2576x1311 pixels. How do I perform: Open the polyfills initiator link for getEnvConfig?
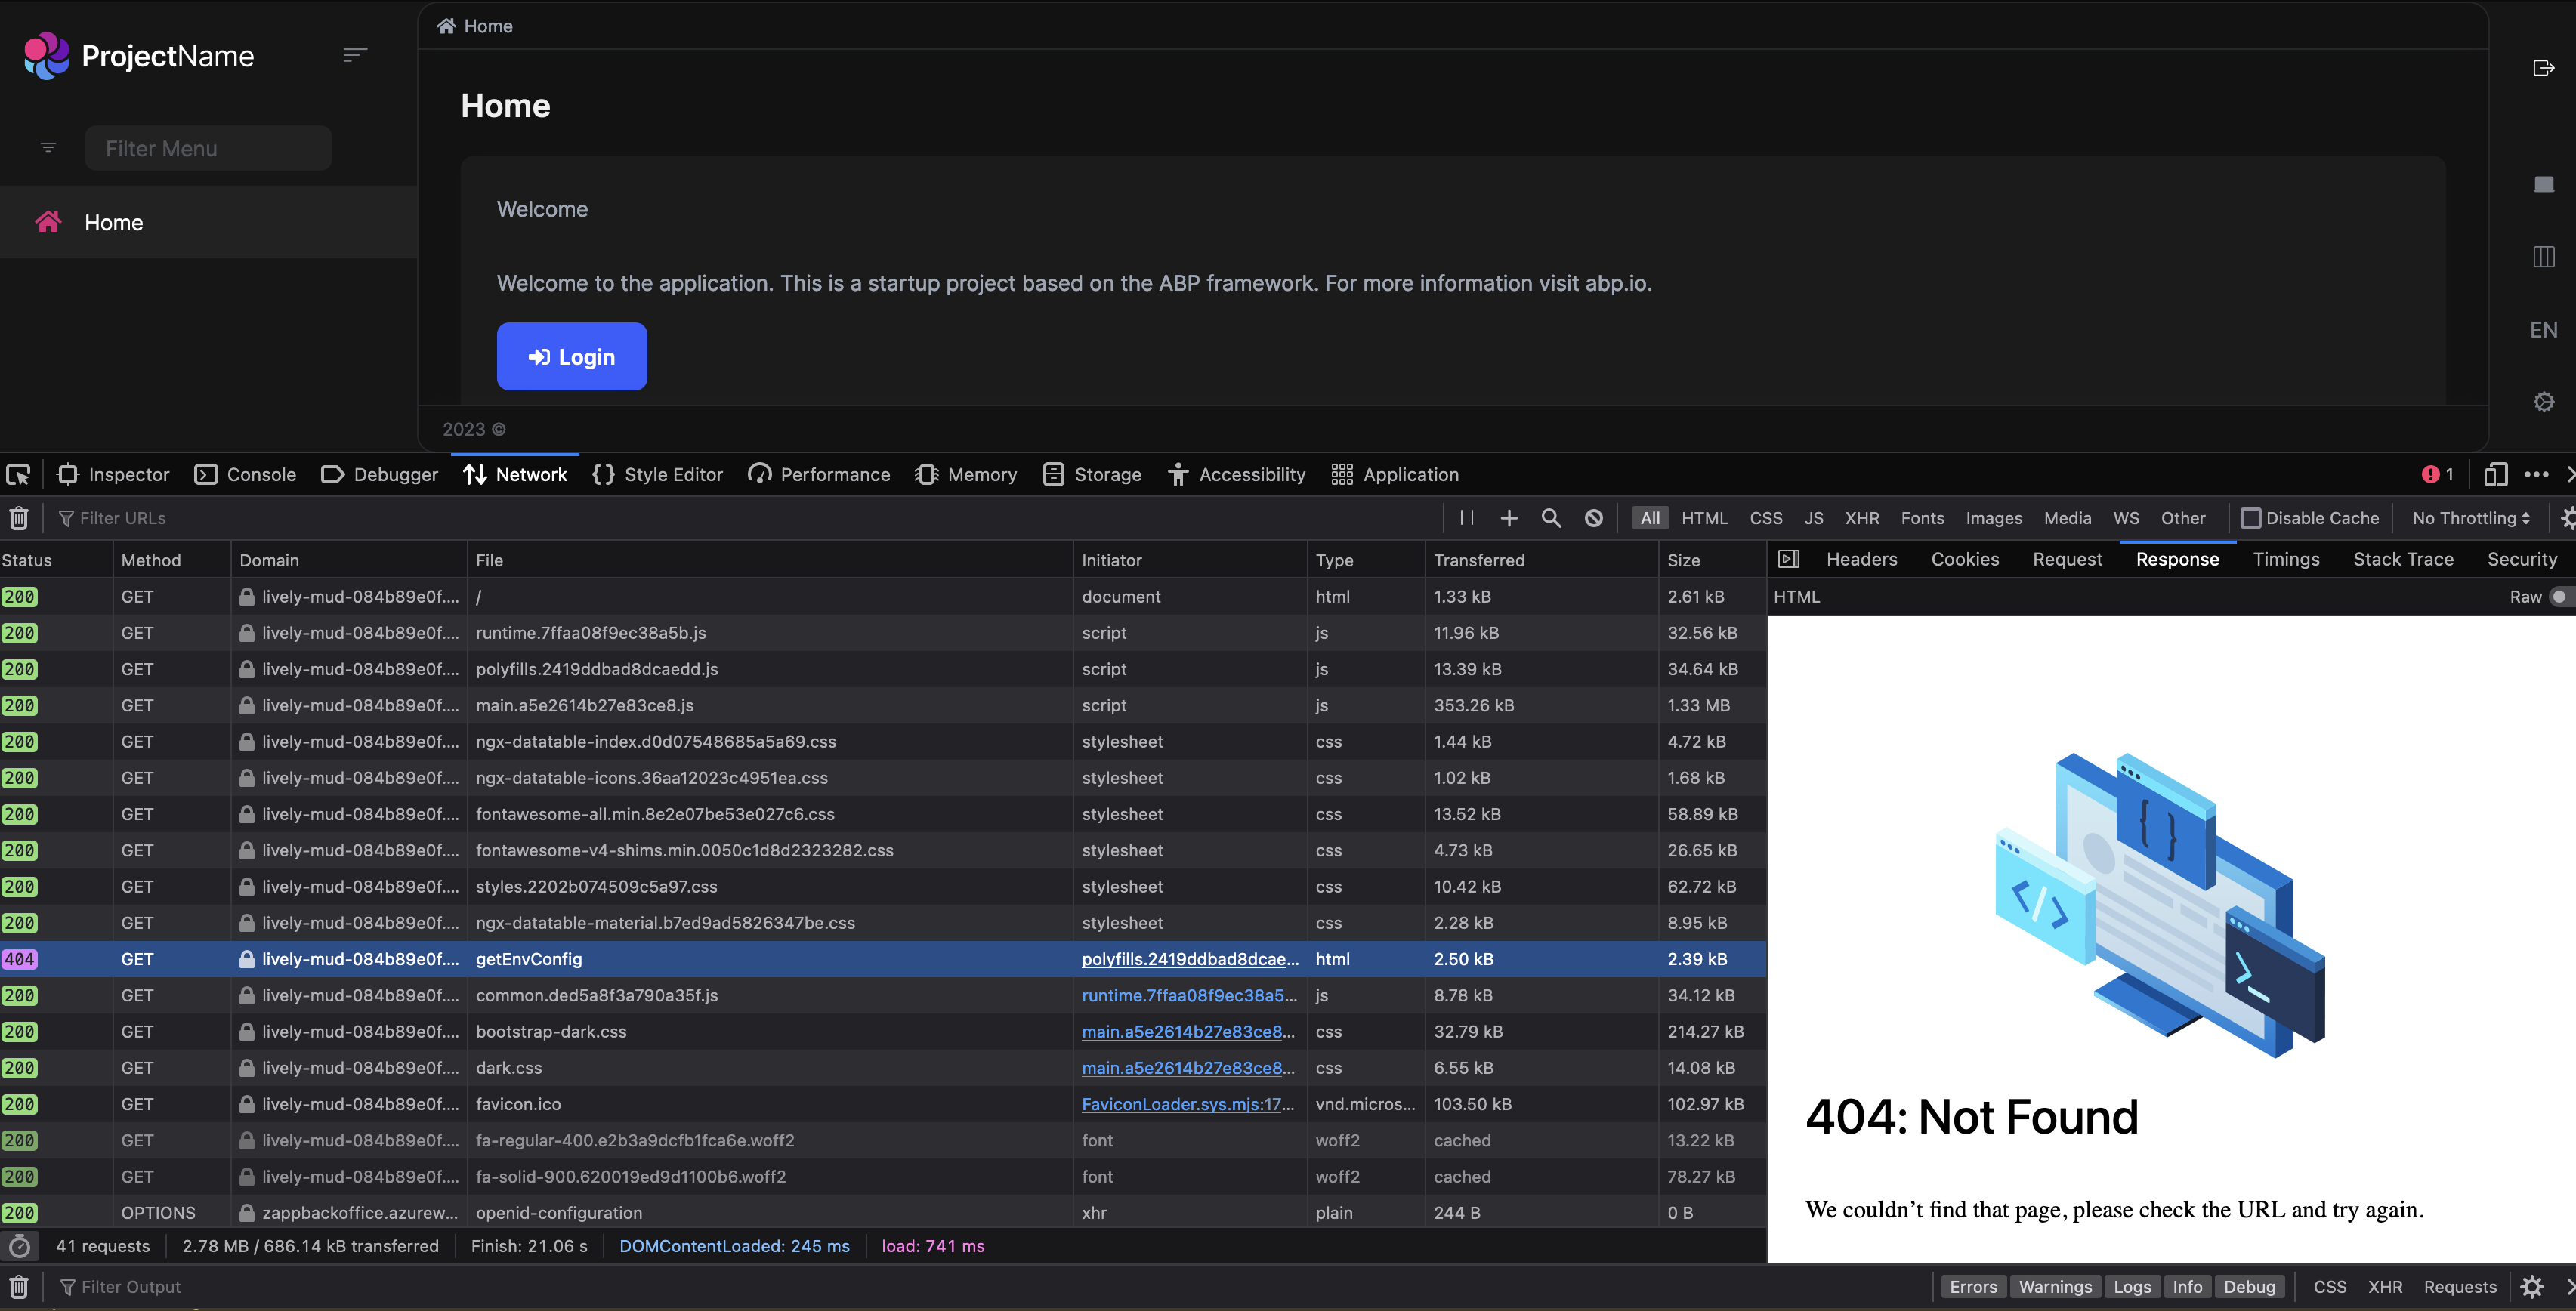click(1190, 958)
